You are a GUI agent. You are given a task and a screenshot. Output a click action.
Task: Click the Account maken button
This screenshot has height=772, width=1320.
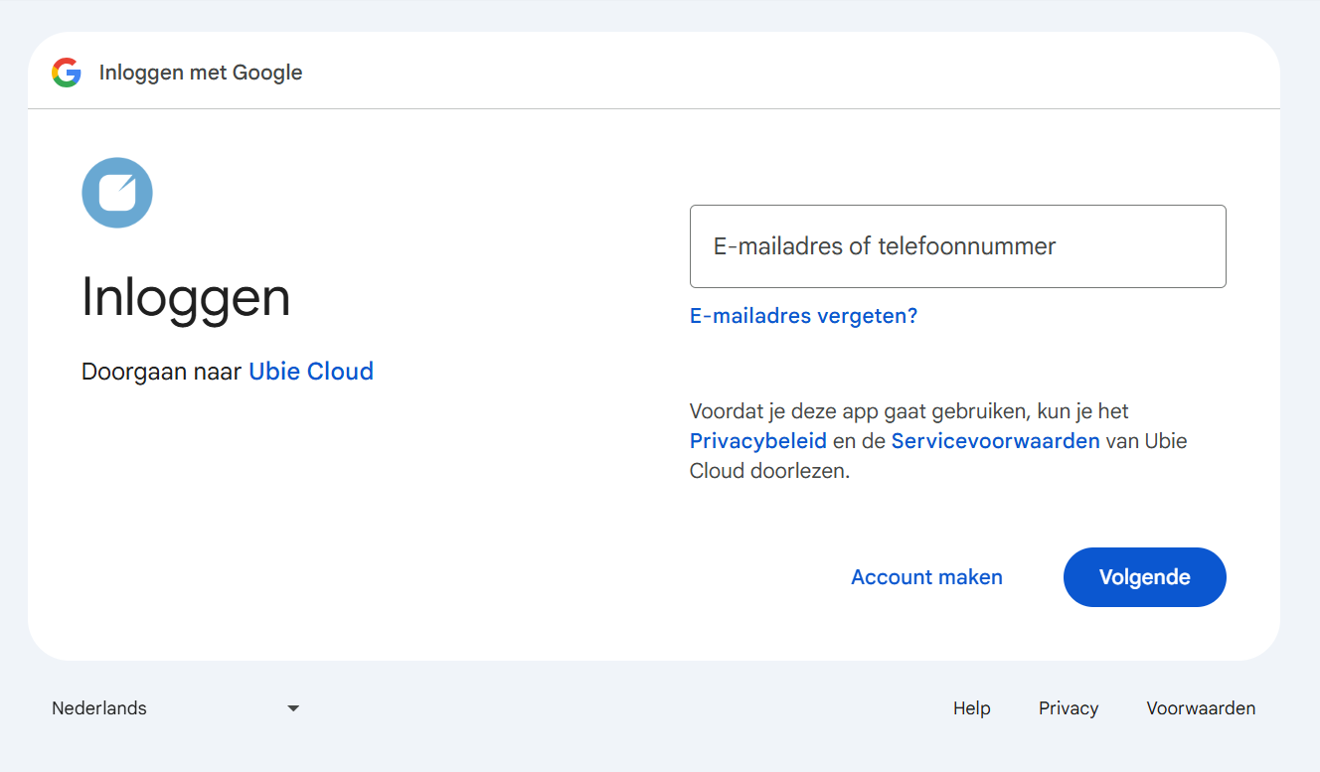click(x=926, y=576)
